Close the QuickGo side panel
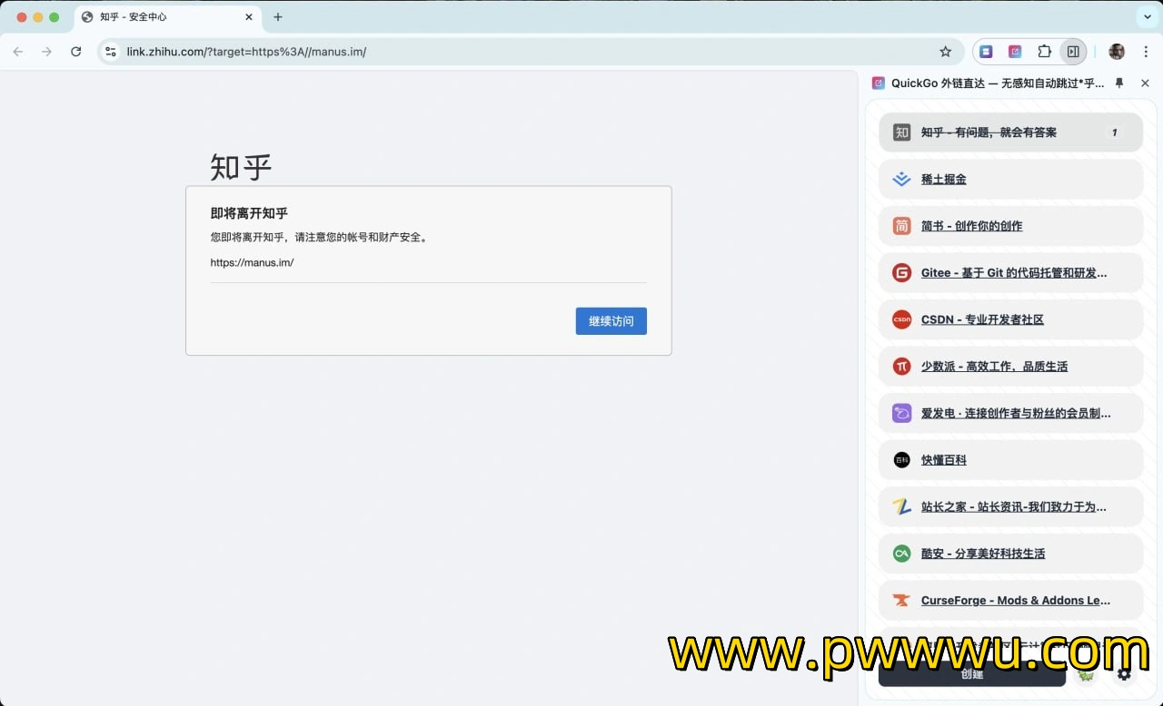Screen dimensions: 1163x706 [x=1145, y=83]
